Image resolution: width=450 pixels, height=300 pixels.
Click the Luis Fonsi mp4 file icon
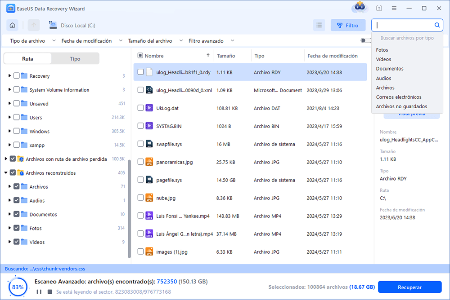tap(149, 216)
